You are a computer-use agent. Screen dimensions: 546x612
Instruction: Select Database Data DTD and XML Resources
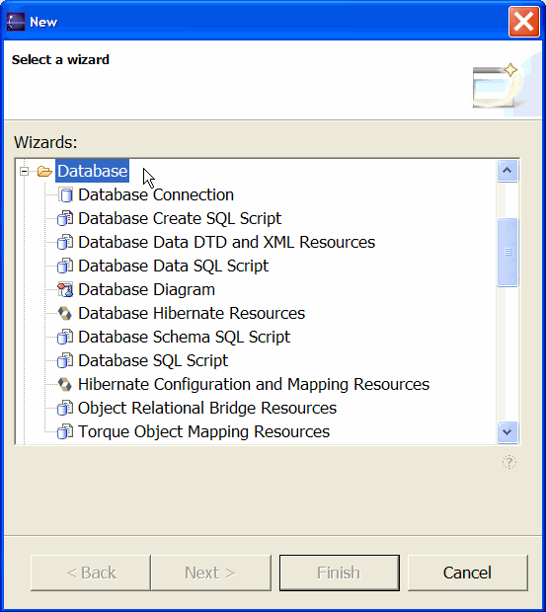coord(226,242)
